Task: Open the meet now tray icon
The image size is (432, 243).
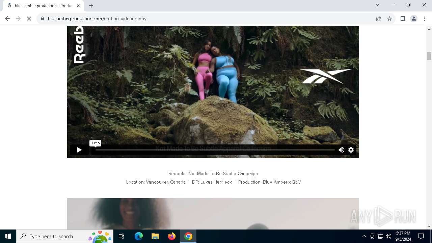Action: pos(372,236)
